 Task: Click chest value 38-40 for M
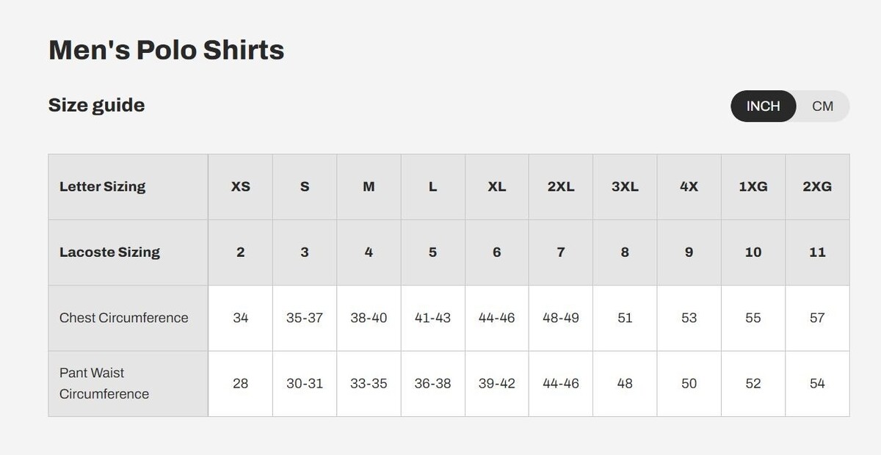[369, 318]
